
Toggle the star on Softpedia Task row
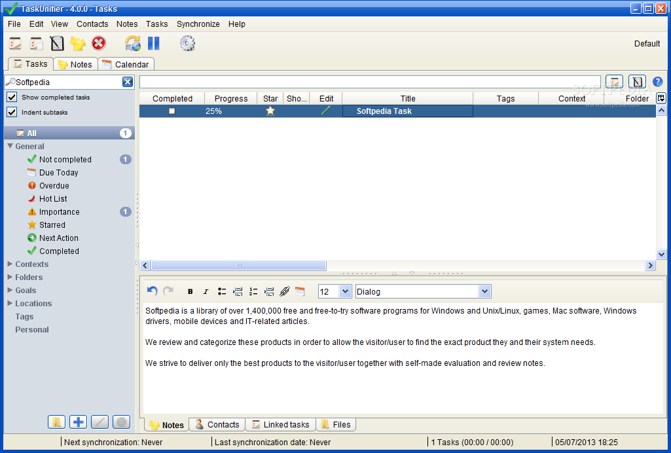pyautogui.click(x=270, y=111)
